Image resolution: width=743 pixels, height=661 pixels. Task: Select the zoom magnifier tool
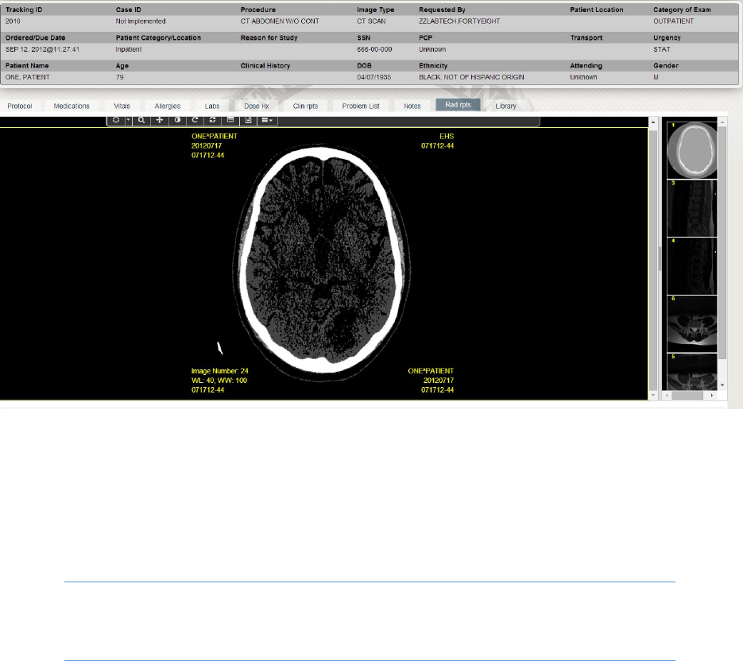[x=141, y=120]
